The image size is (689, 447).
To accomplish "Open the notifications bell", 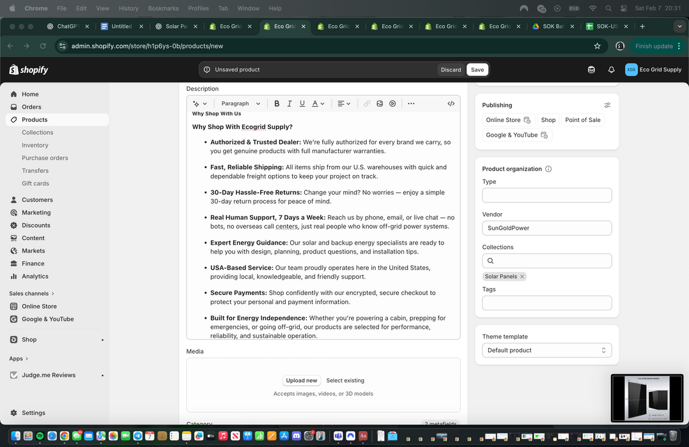I will [611, 70].
